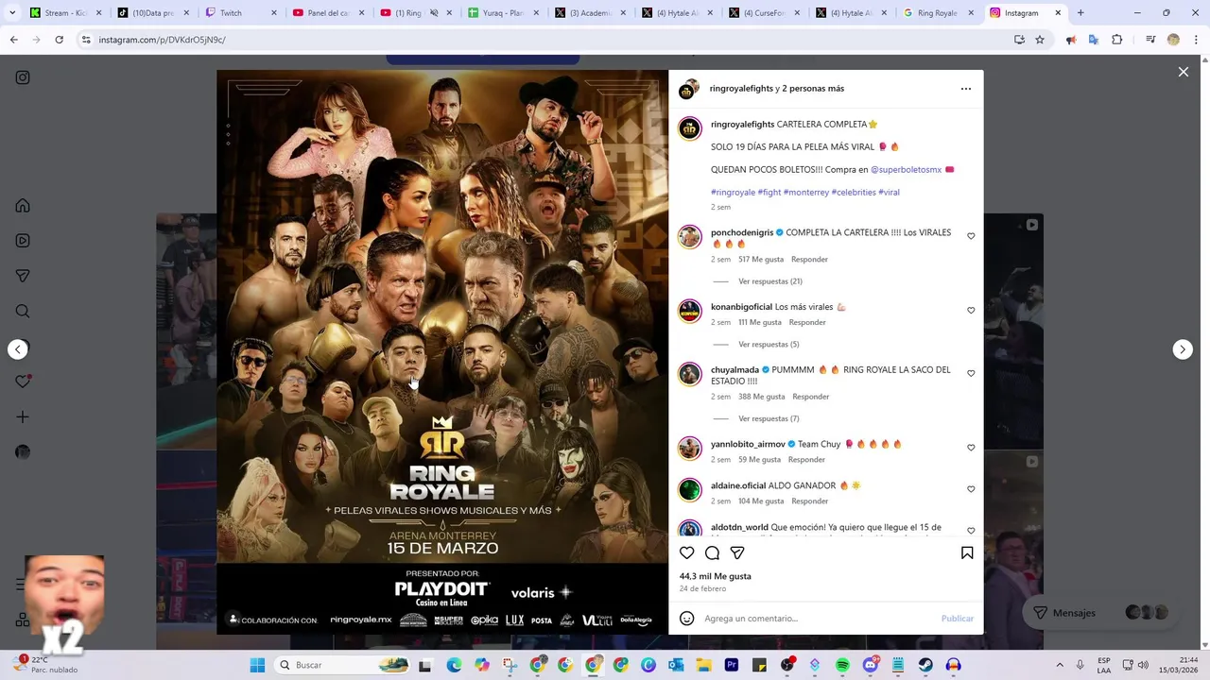This screenshot has width=1210, height=680.
Task: Click the comment bubble icon under post
Action: tap(712, 552)
